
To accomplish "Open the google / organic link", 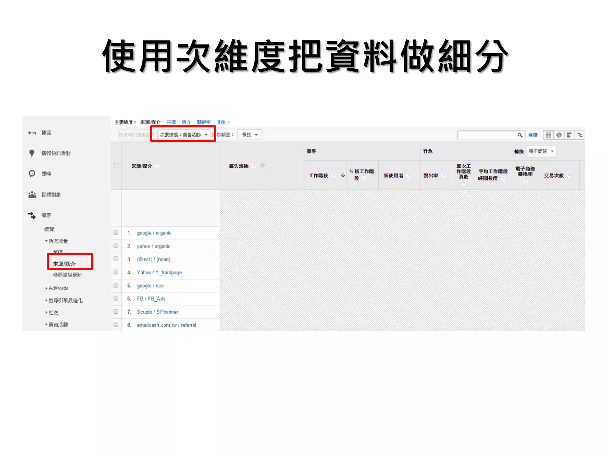I will pyautogui.click(x=154, y=233).
